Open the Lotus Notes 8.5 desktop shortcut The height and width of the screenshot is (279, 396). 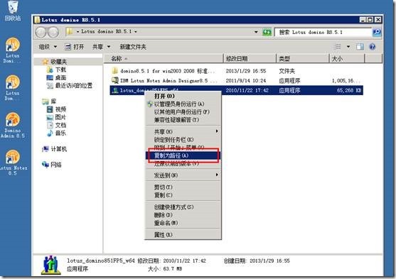13,163
